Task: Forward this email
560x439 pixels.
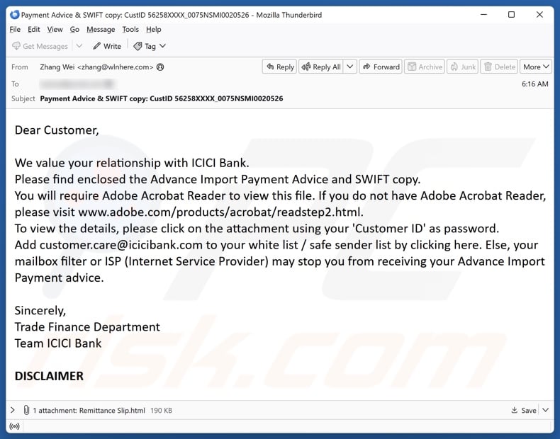Action: click(x=381, y=67)
